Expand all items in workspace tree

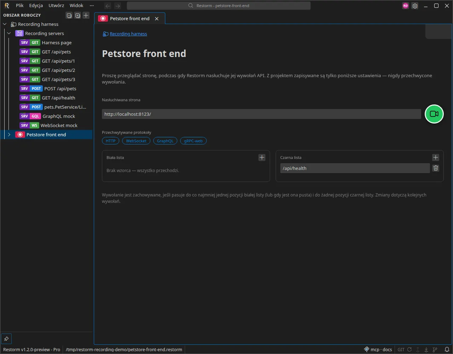[x=78, y=15]
